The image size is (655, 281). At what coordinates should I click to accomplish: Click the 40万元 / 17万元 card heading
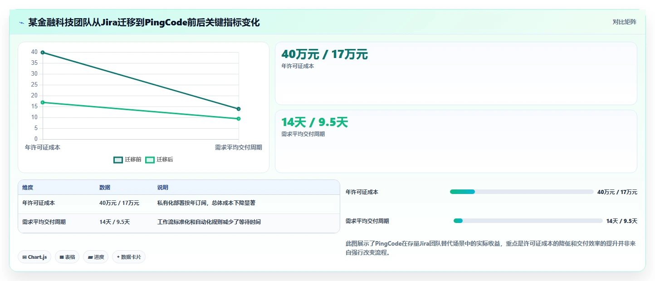324,54
